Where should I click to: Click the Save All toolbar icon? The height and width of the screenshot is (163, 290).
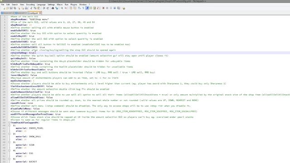(15, 8)
